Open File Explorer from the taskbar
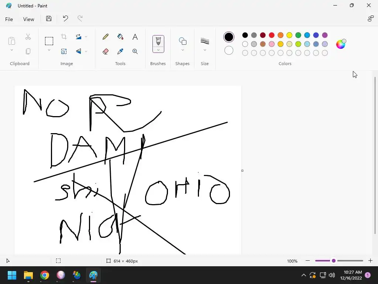The image size is (378, 284). [28, 275]
